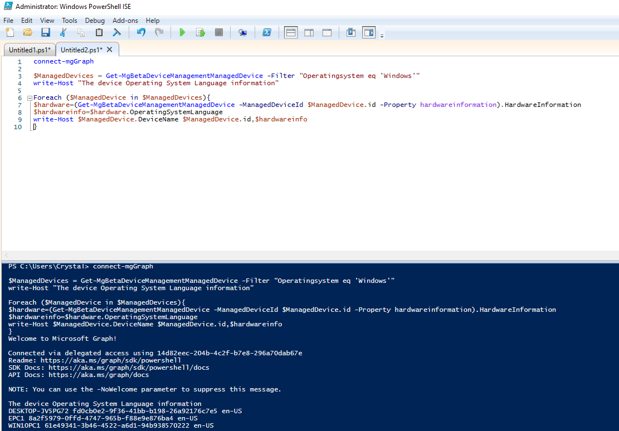Collapse the Foreach code block on line 6
Screen dimensions: 619x431
(29, 97)
